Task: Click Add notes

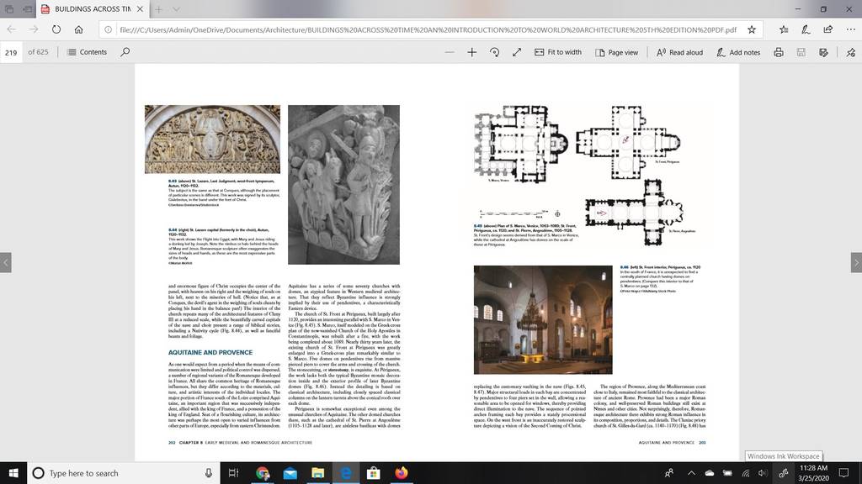Action: 738,52
